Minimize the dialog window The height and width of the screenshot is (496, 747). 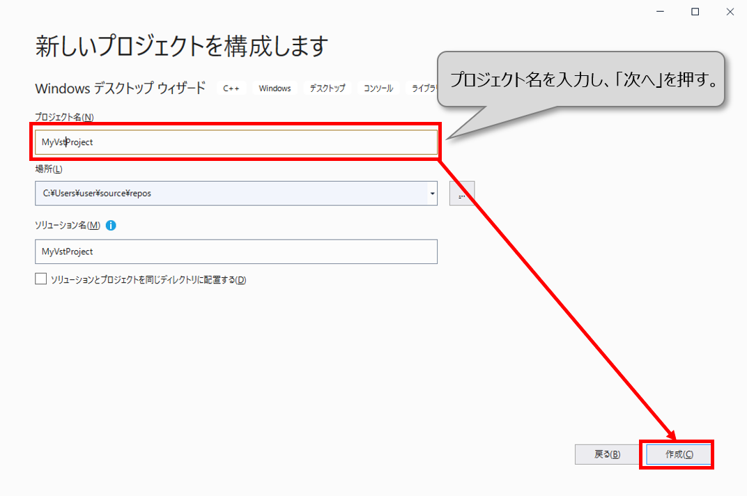[661, 11]
